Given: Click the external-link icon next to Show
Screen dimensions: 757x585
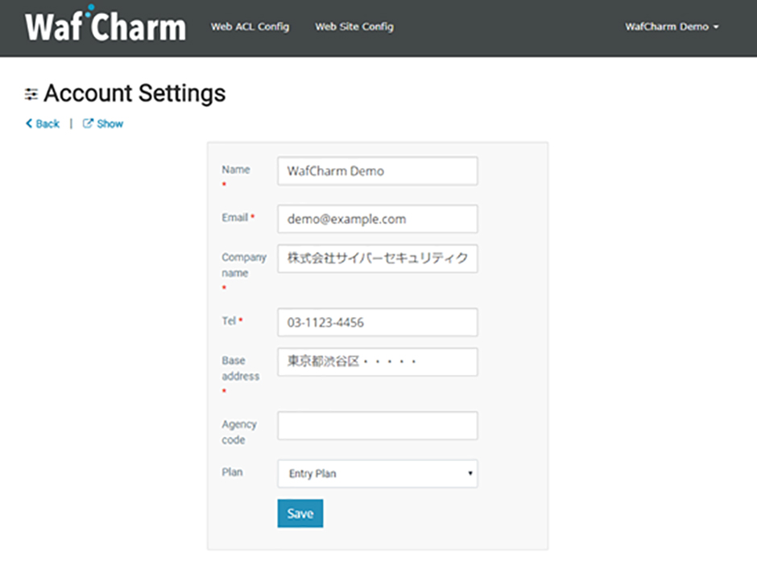Looking at the screenshot, I should [89, 124].
